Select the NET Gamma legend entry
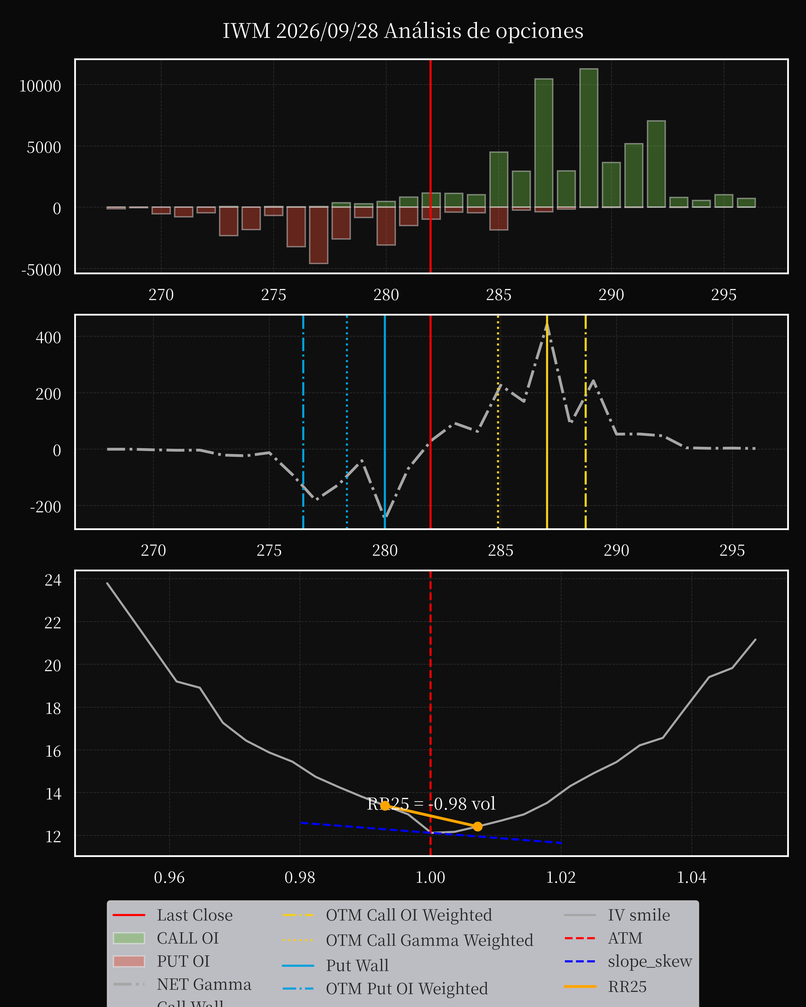Image resolution: width=806 pixels, height=1007 pixels. pos(182,984)
